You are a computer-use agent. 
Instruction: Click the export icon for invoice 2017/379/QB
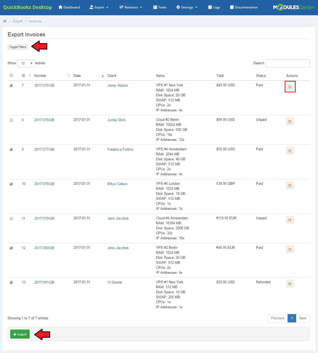290,220
